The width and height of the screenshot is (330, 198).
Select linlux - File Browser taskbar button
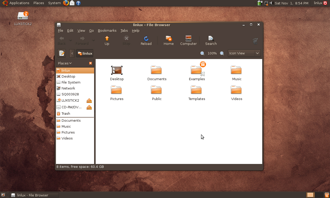(x=34, y=195)
